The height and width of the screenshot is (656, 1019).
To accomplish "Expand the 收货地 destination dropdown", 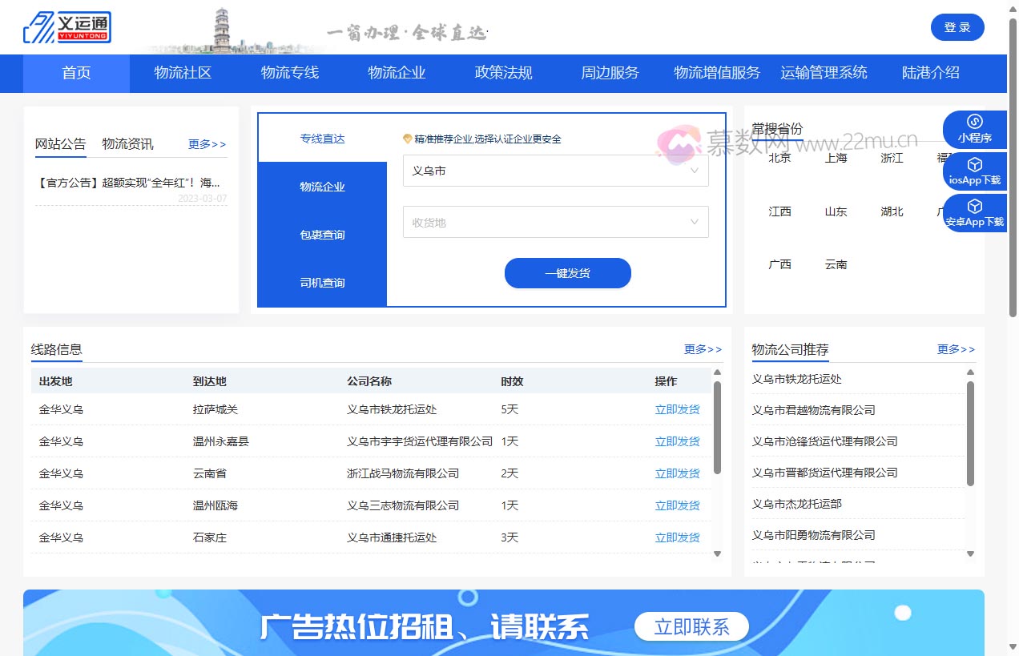I will tap(555, 222).
